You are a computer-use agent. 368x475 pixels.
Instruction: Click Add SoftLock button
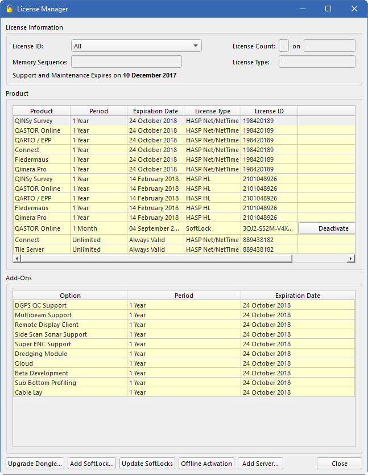point(92,464)
